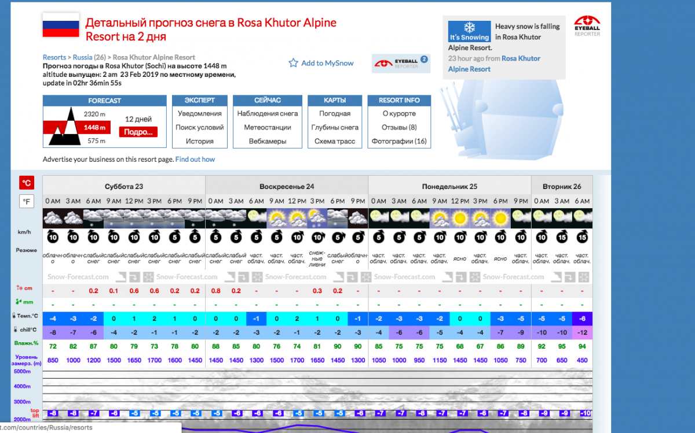Open Фотографии (16) photos link
The image size is (695, 433).
click(399, 141)
